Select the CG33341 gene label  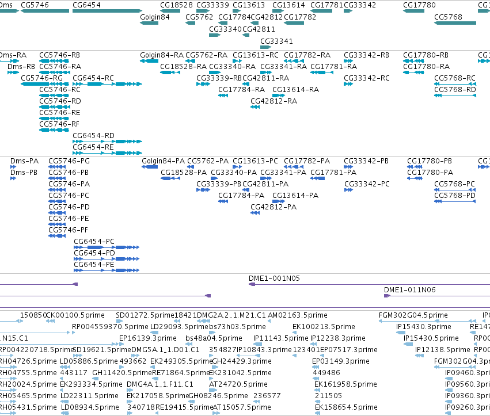[x=276, y=41]
